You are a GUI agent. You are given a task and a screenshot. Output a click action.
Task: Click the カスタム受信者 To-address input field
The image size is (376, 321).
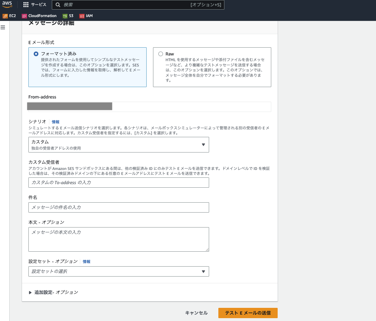(x=119, y=182)
